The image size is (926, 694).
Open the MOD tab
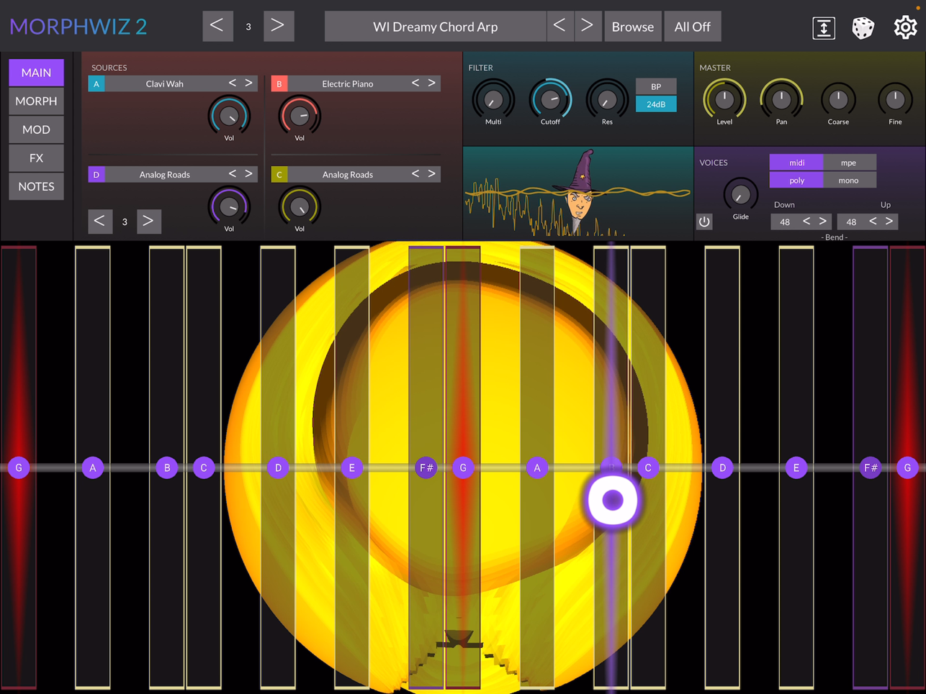tap(36, 129)
